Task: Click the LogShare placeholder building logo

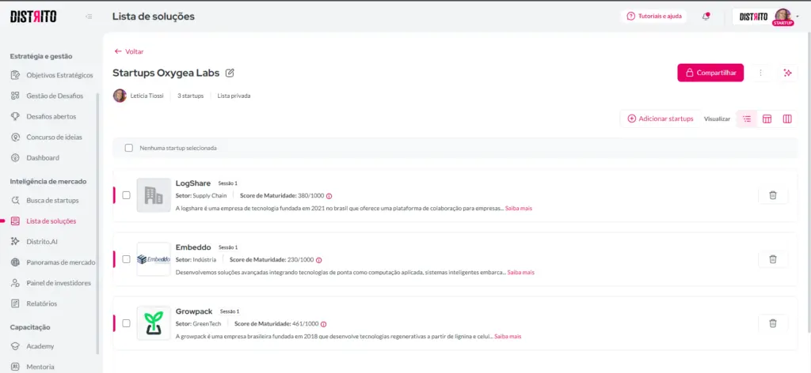Action: [x=154, y=195]
